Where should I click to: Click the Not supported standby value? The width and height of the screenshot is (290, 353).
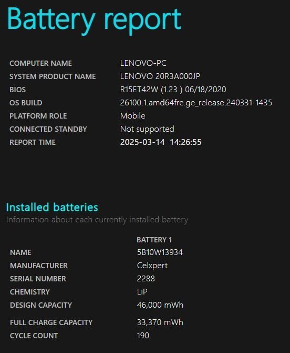(x=147, y=129)
